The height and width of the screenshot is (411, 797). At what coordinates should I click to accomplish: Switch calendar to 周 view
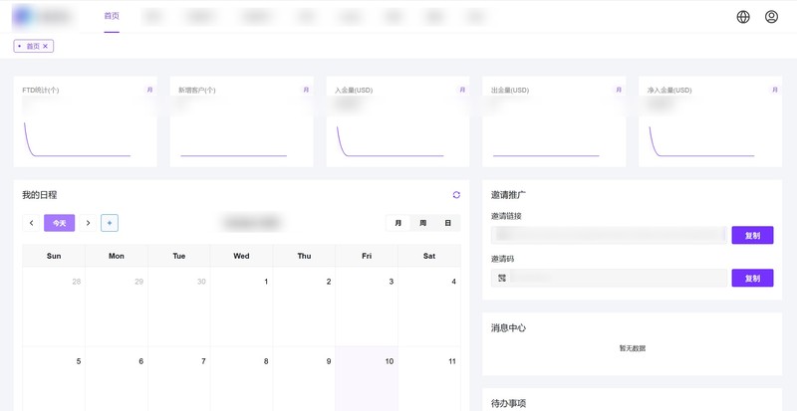click(x=423, y=223)
